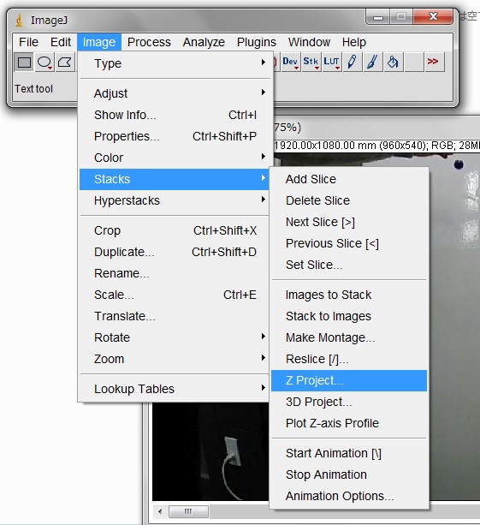Choose Duplicate... menu item

[174, 252]
